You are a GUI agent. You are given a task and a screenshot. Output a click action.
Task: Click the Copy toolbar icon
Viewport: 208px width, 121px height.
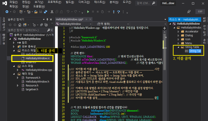point(57,12)
